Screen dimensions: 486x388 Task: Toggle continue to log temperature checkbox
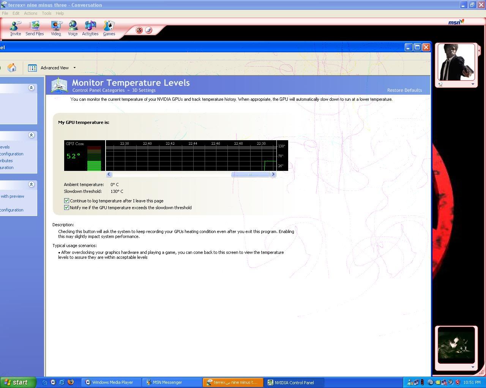click(x=66, y=201)
